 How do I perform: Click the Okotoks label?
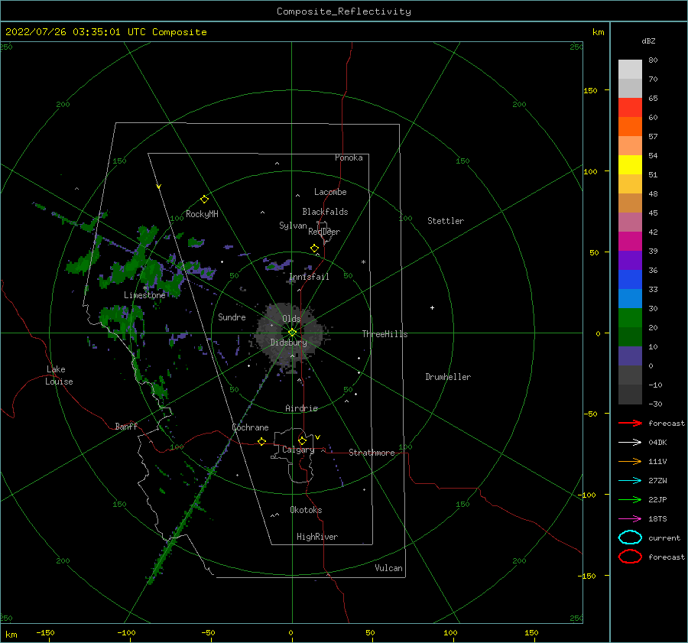(306, 510)
